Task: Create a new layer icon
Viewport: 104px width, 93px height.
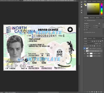Action: (99, 92)
